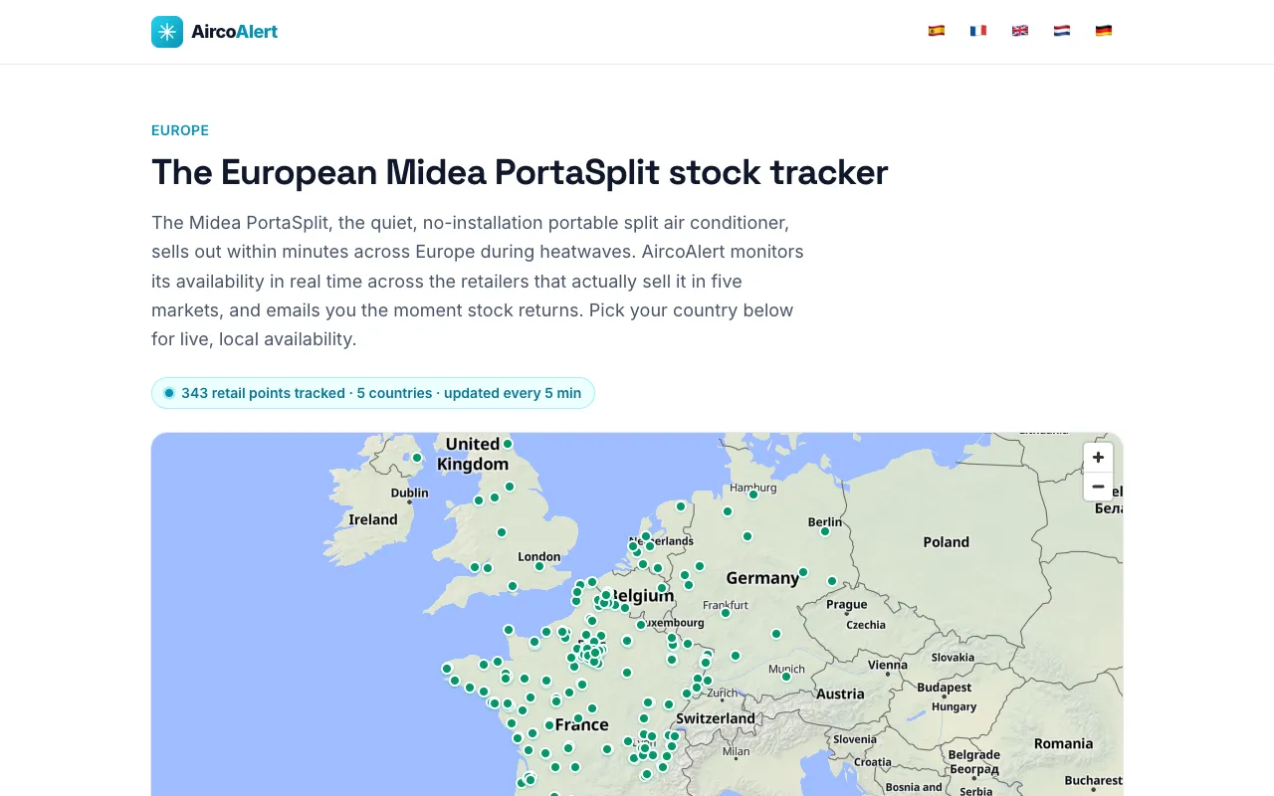Open the AircoAlert brand name link
Image resolution: width=1274 pixels, height=796 pixels.
point(235,32)
